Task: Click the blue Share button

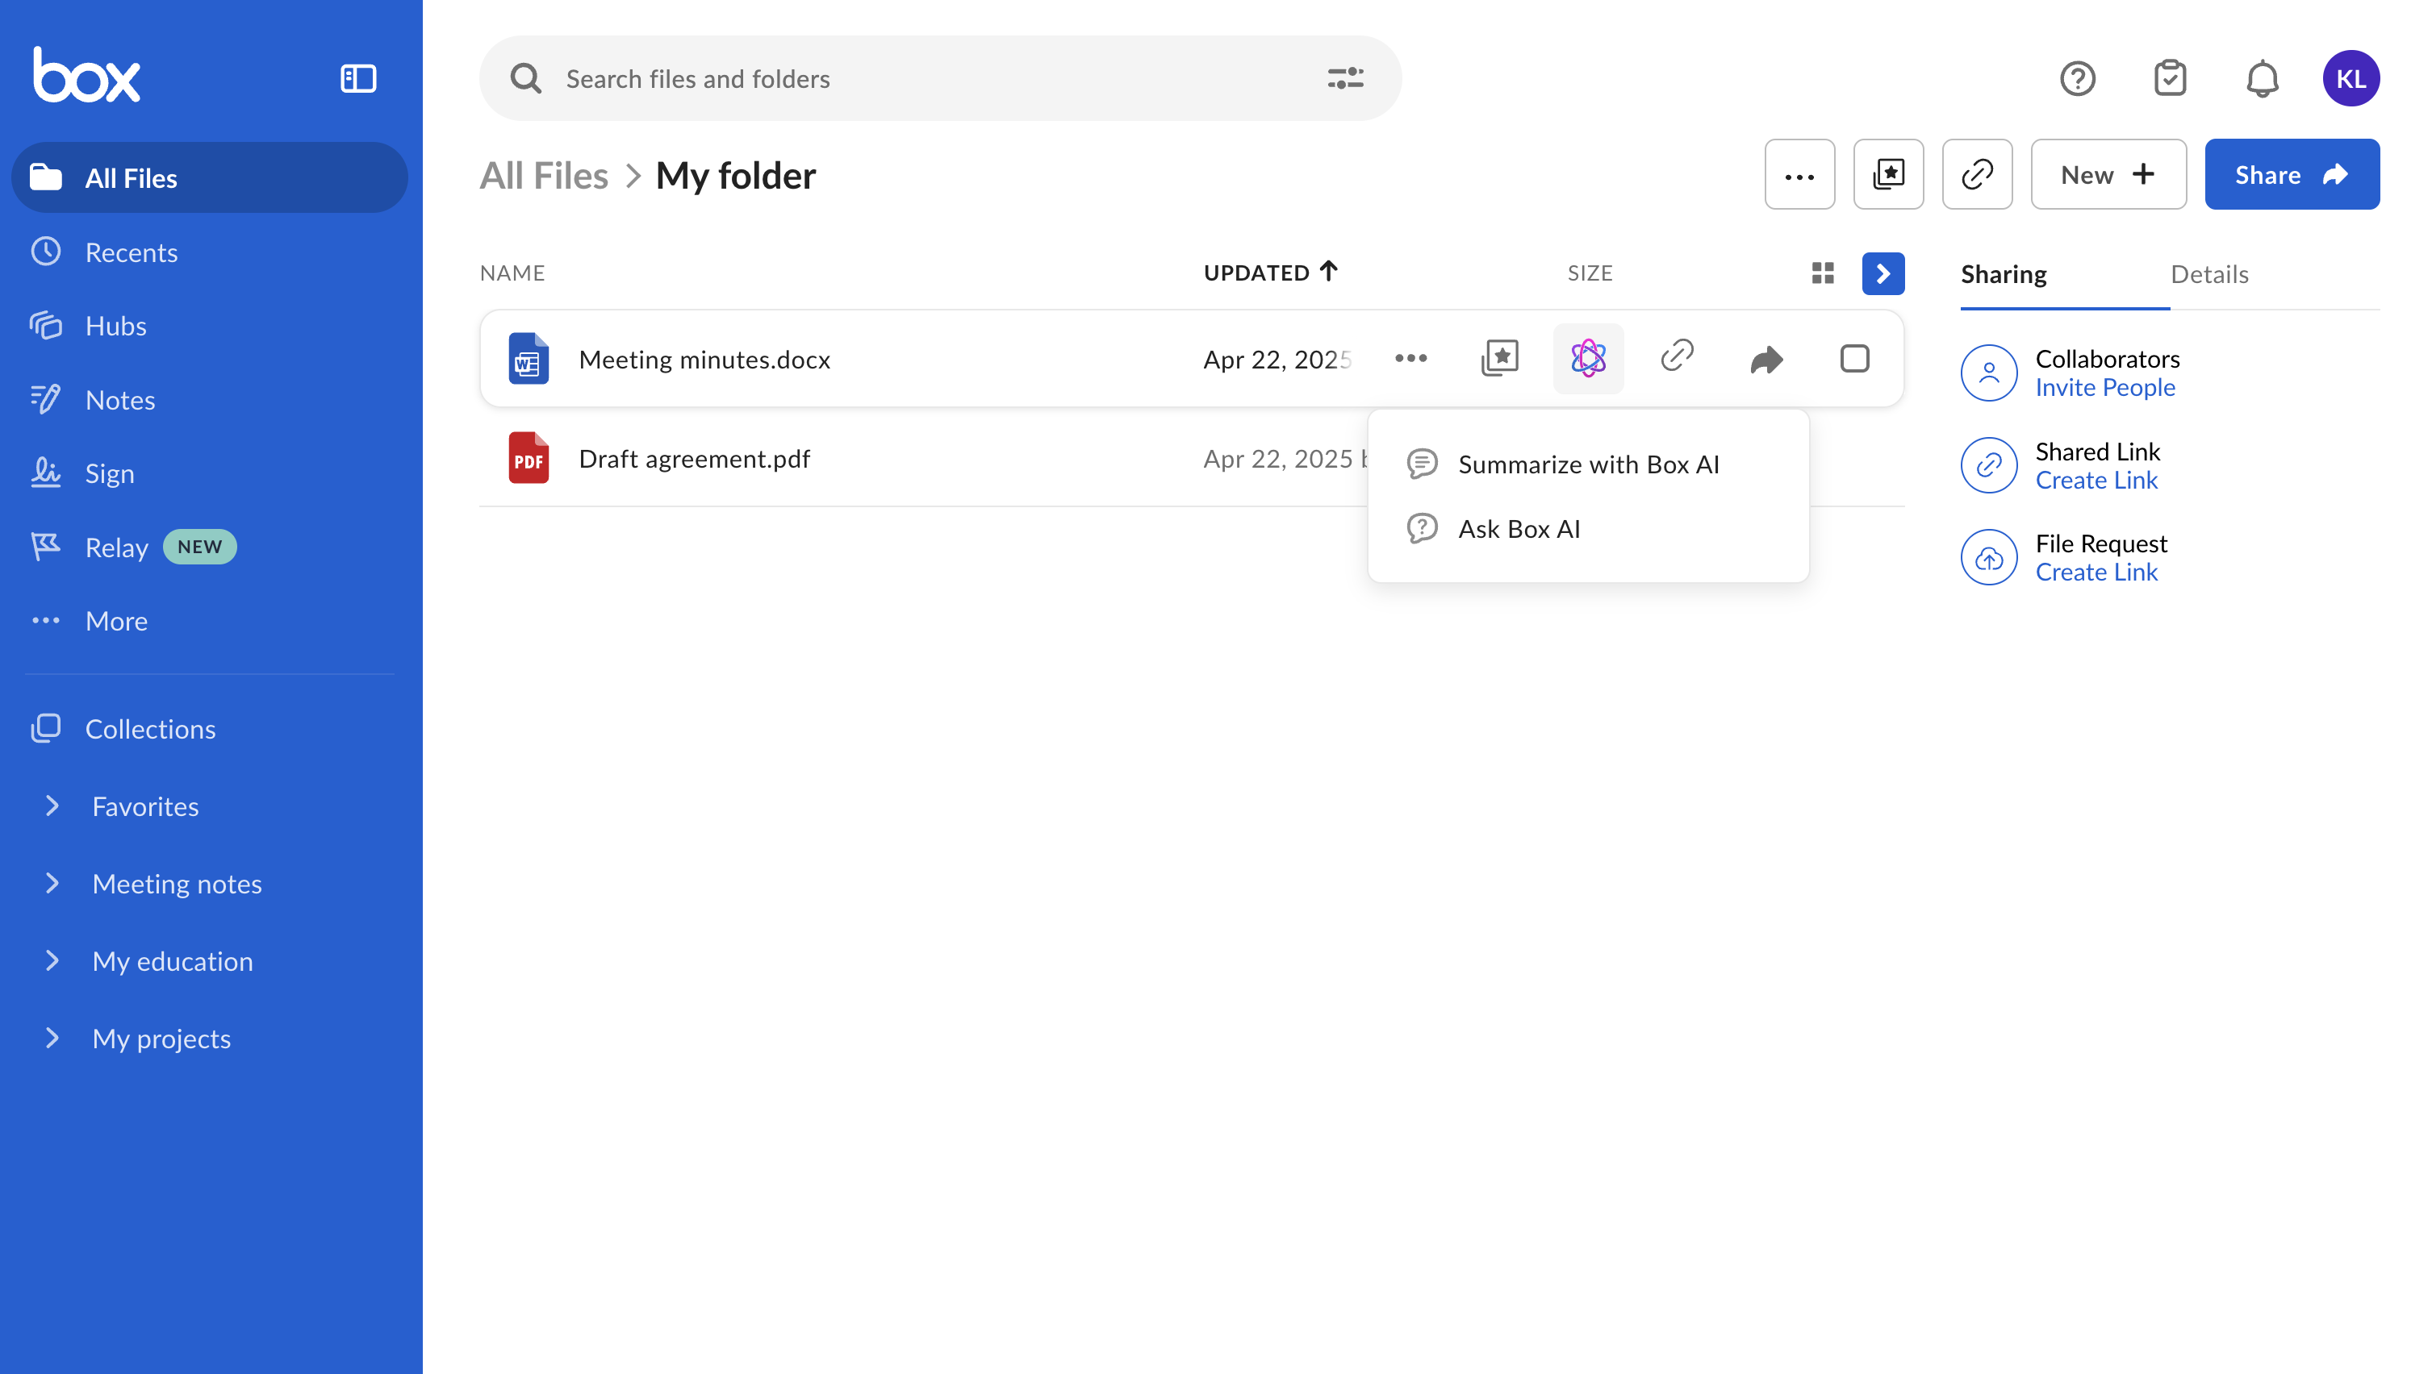Action: coord(2292,175)
